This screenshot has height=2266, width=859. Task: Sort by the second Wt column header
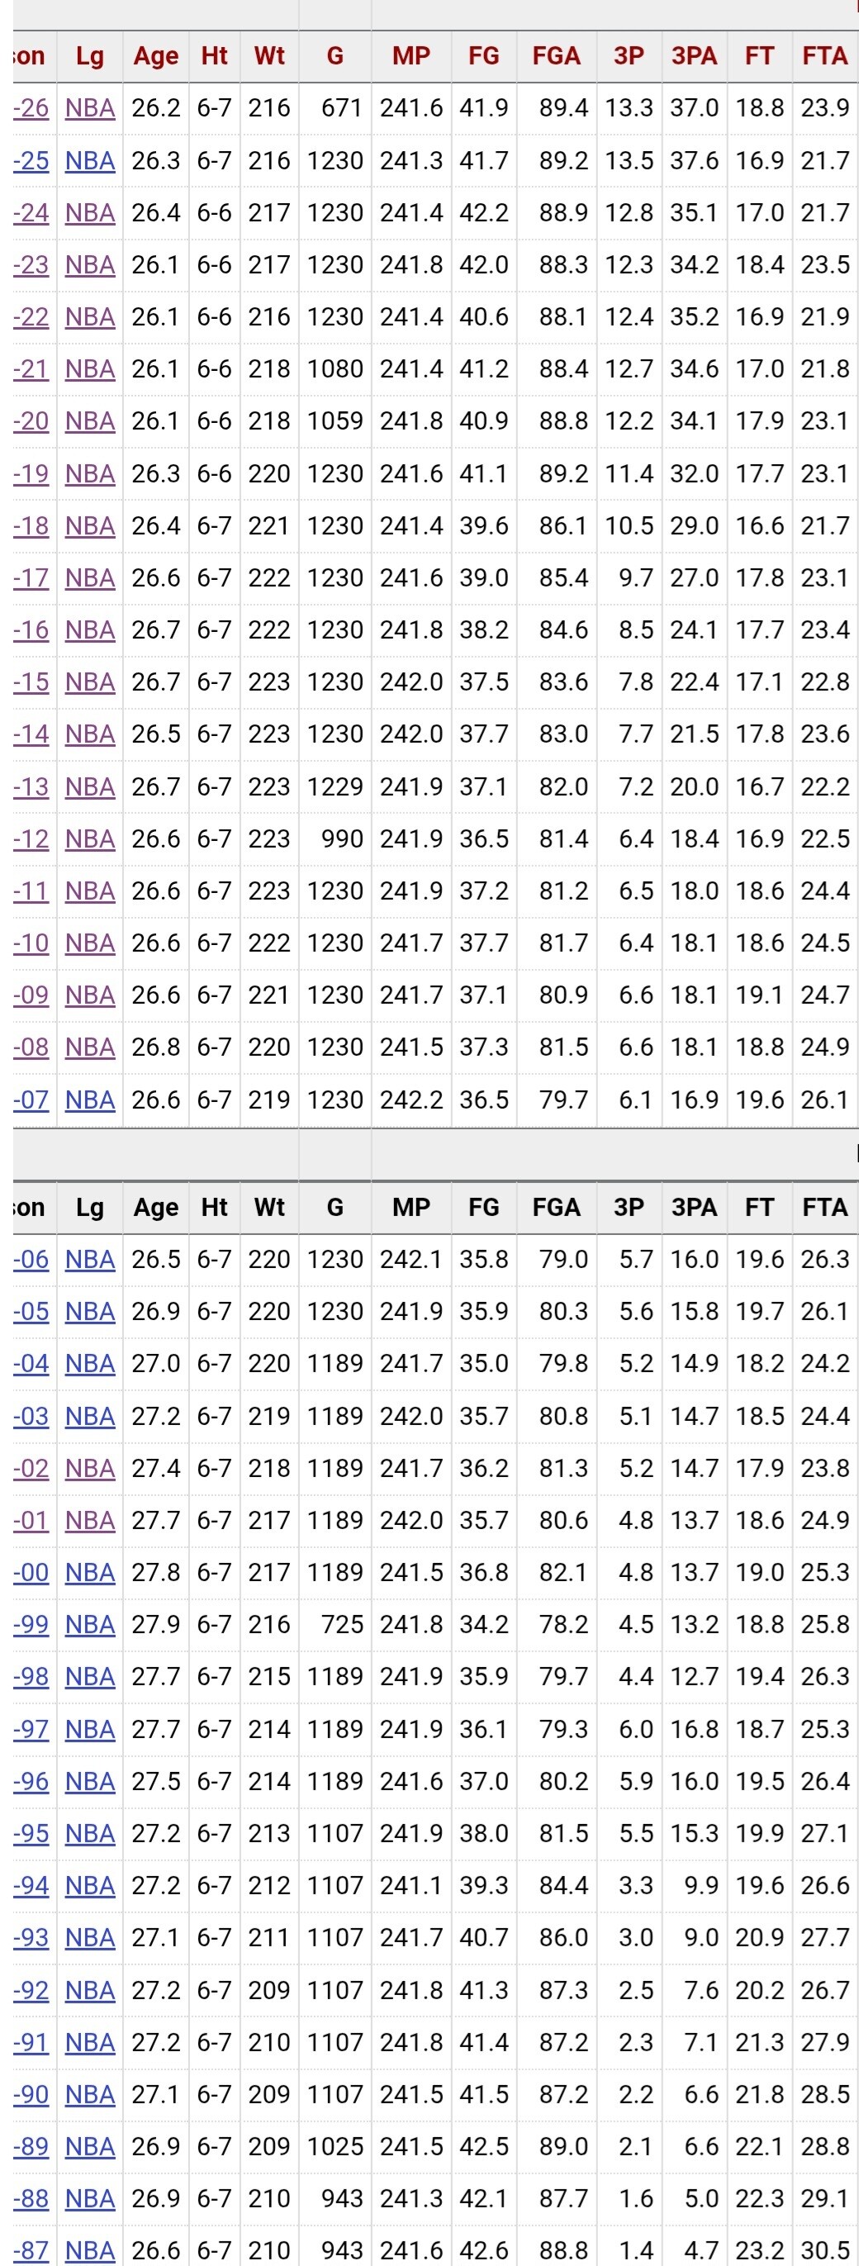[269, 1207]
